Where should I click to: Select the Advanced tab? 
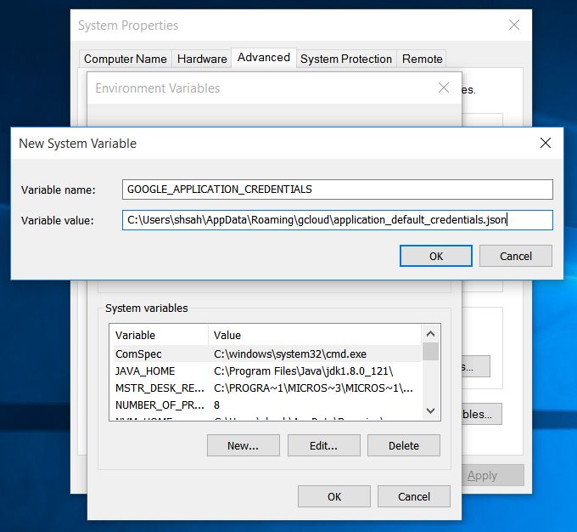point(264,58)
